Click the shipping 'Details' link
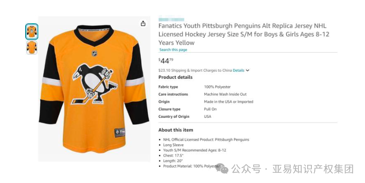 tap(239, 70)
